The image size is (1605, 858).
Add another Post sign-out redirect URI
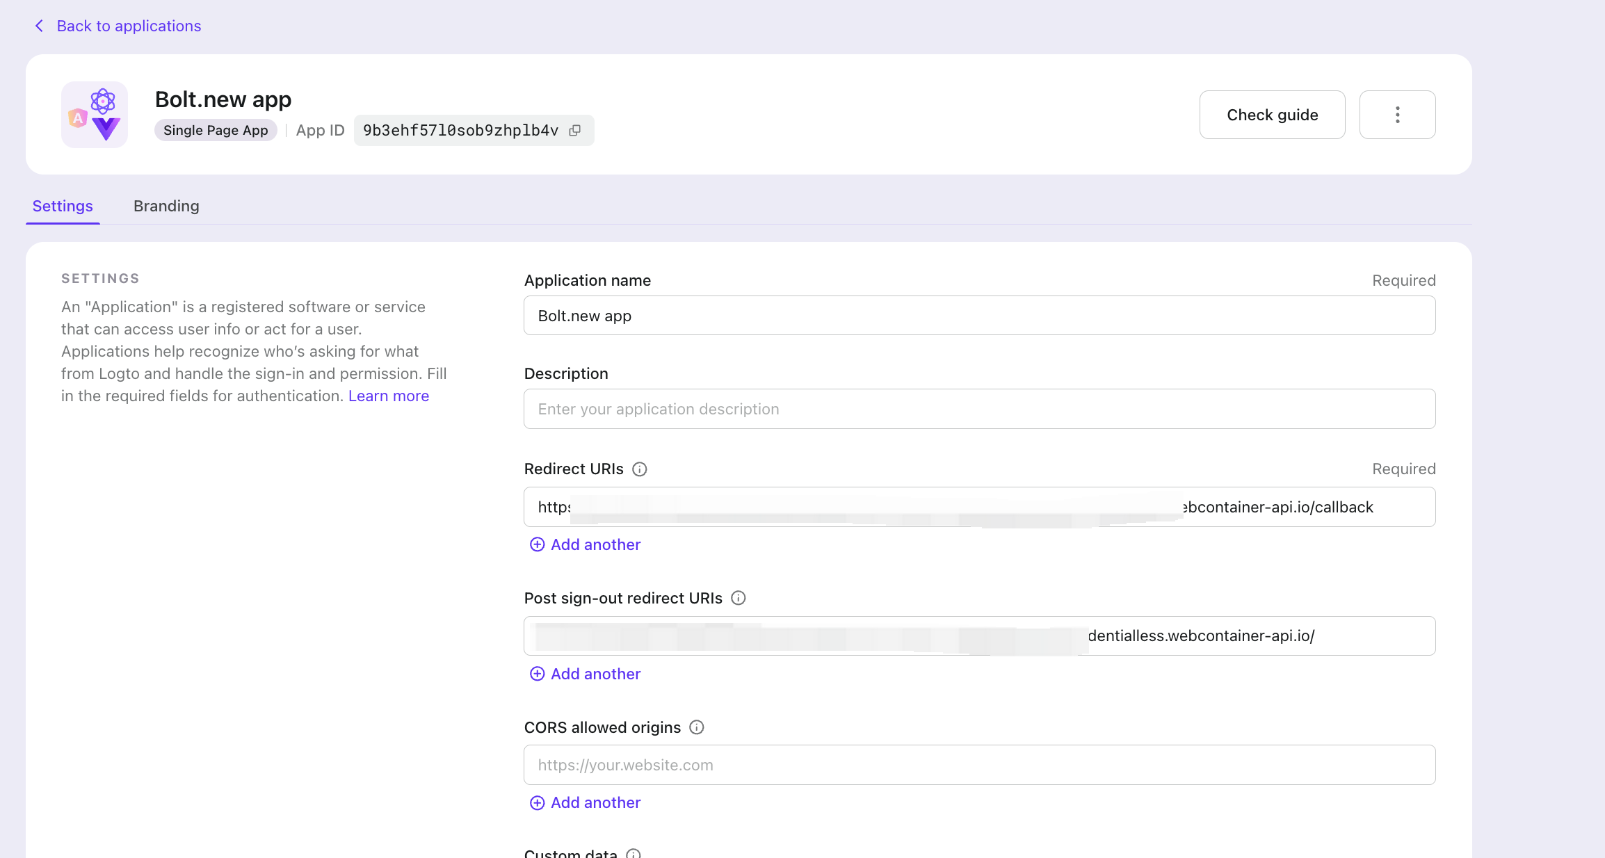(585, 674)
